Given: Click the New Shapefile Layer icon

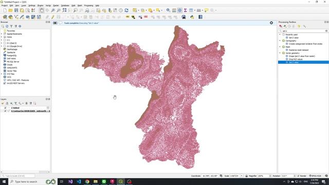Looking at the screenshot, I should coord(16,17).
